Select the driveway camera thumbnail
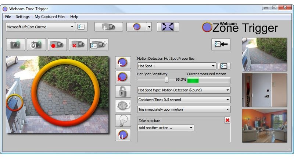Screen dimensions: 294x160 pos(264,54)
